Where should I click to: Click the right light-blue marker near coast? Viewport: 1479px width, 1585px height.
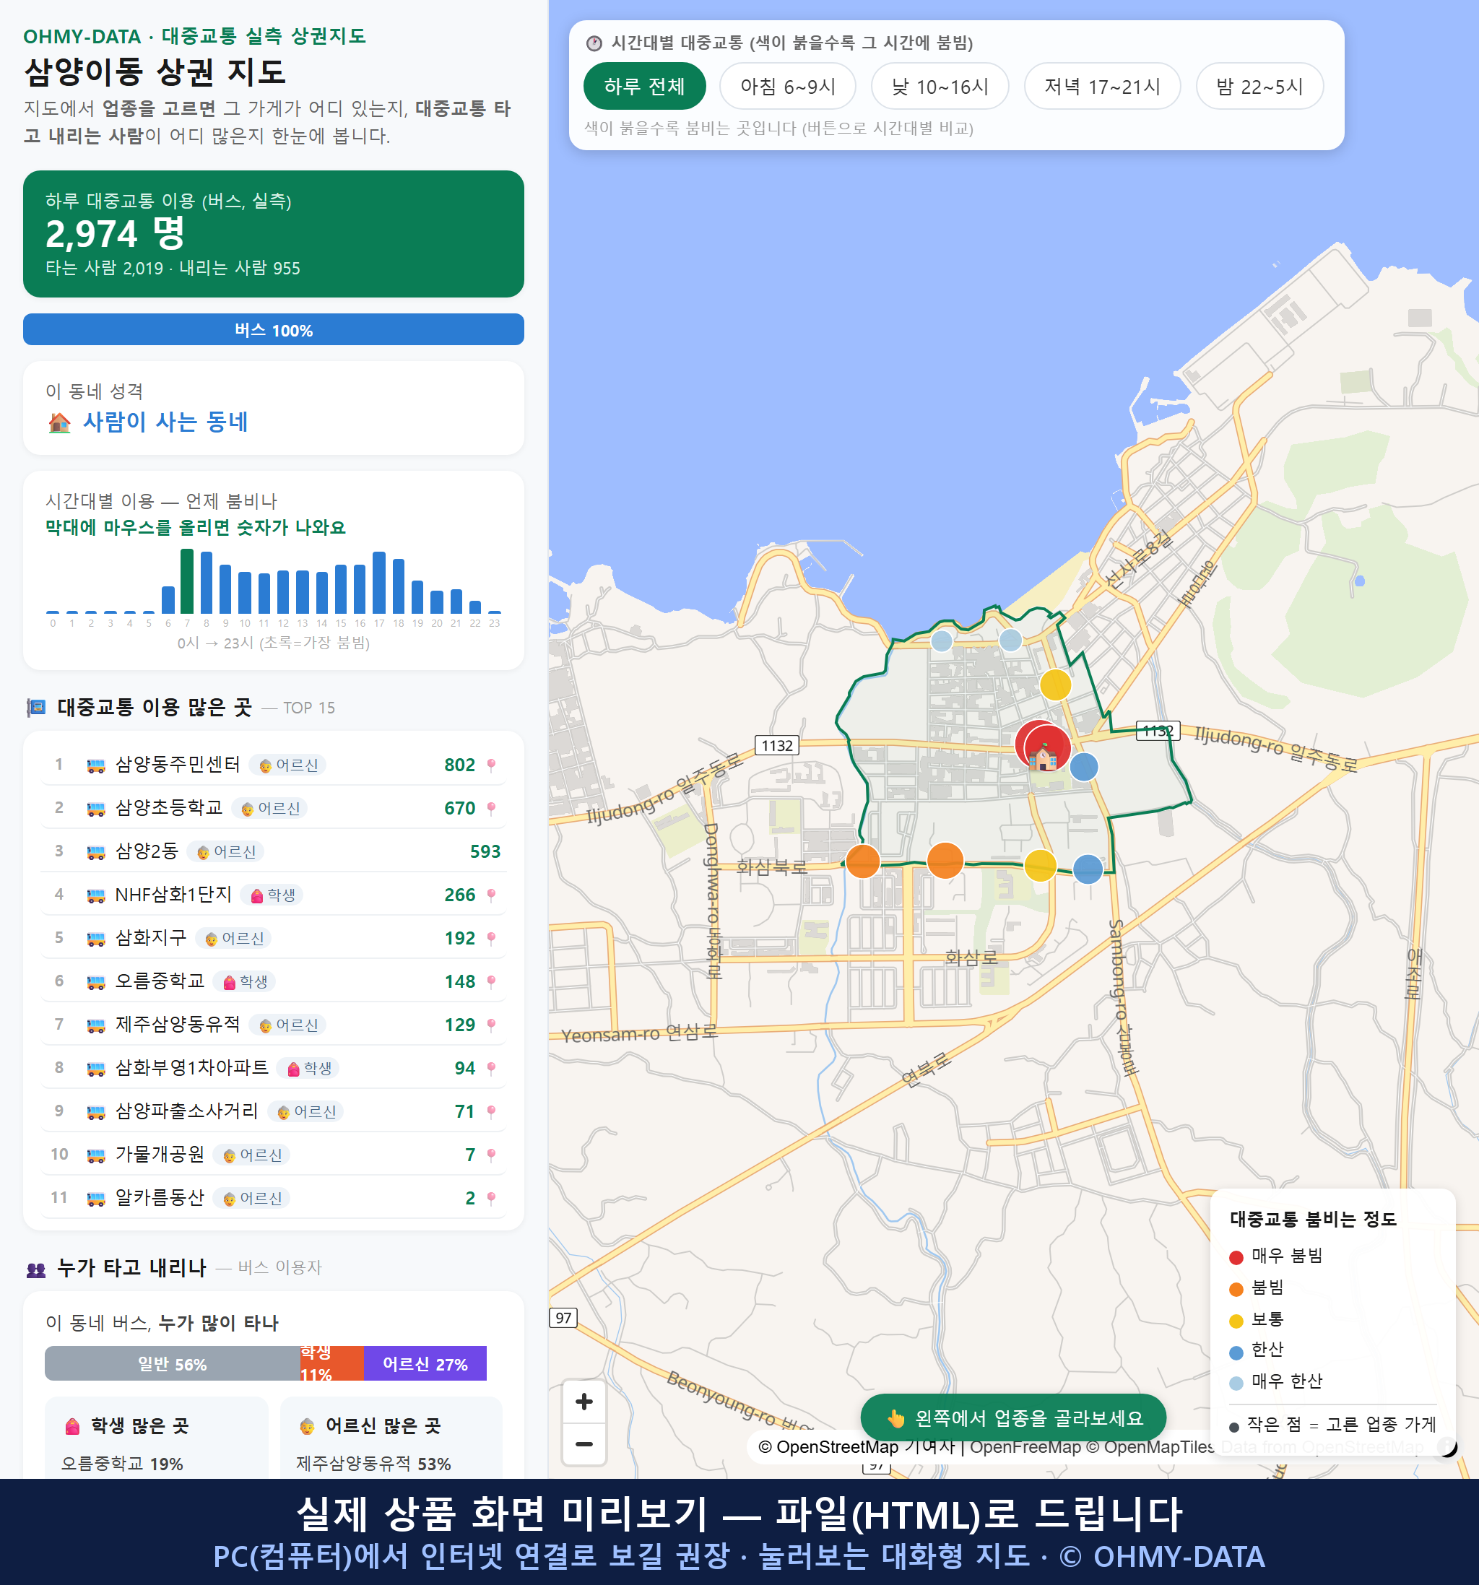[1011, 640]
